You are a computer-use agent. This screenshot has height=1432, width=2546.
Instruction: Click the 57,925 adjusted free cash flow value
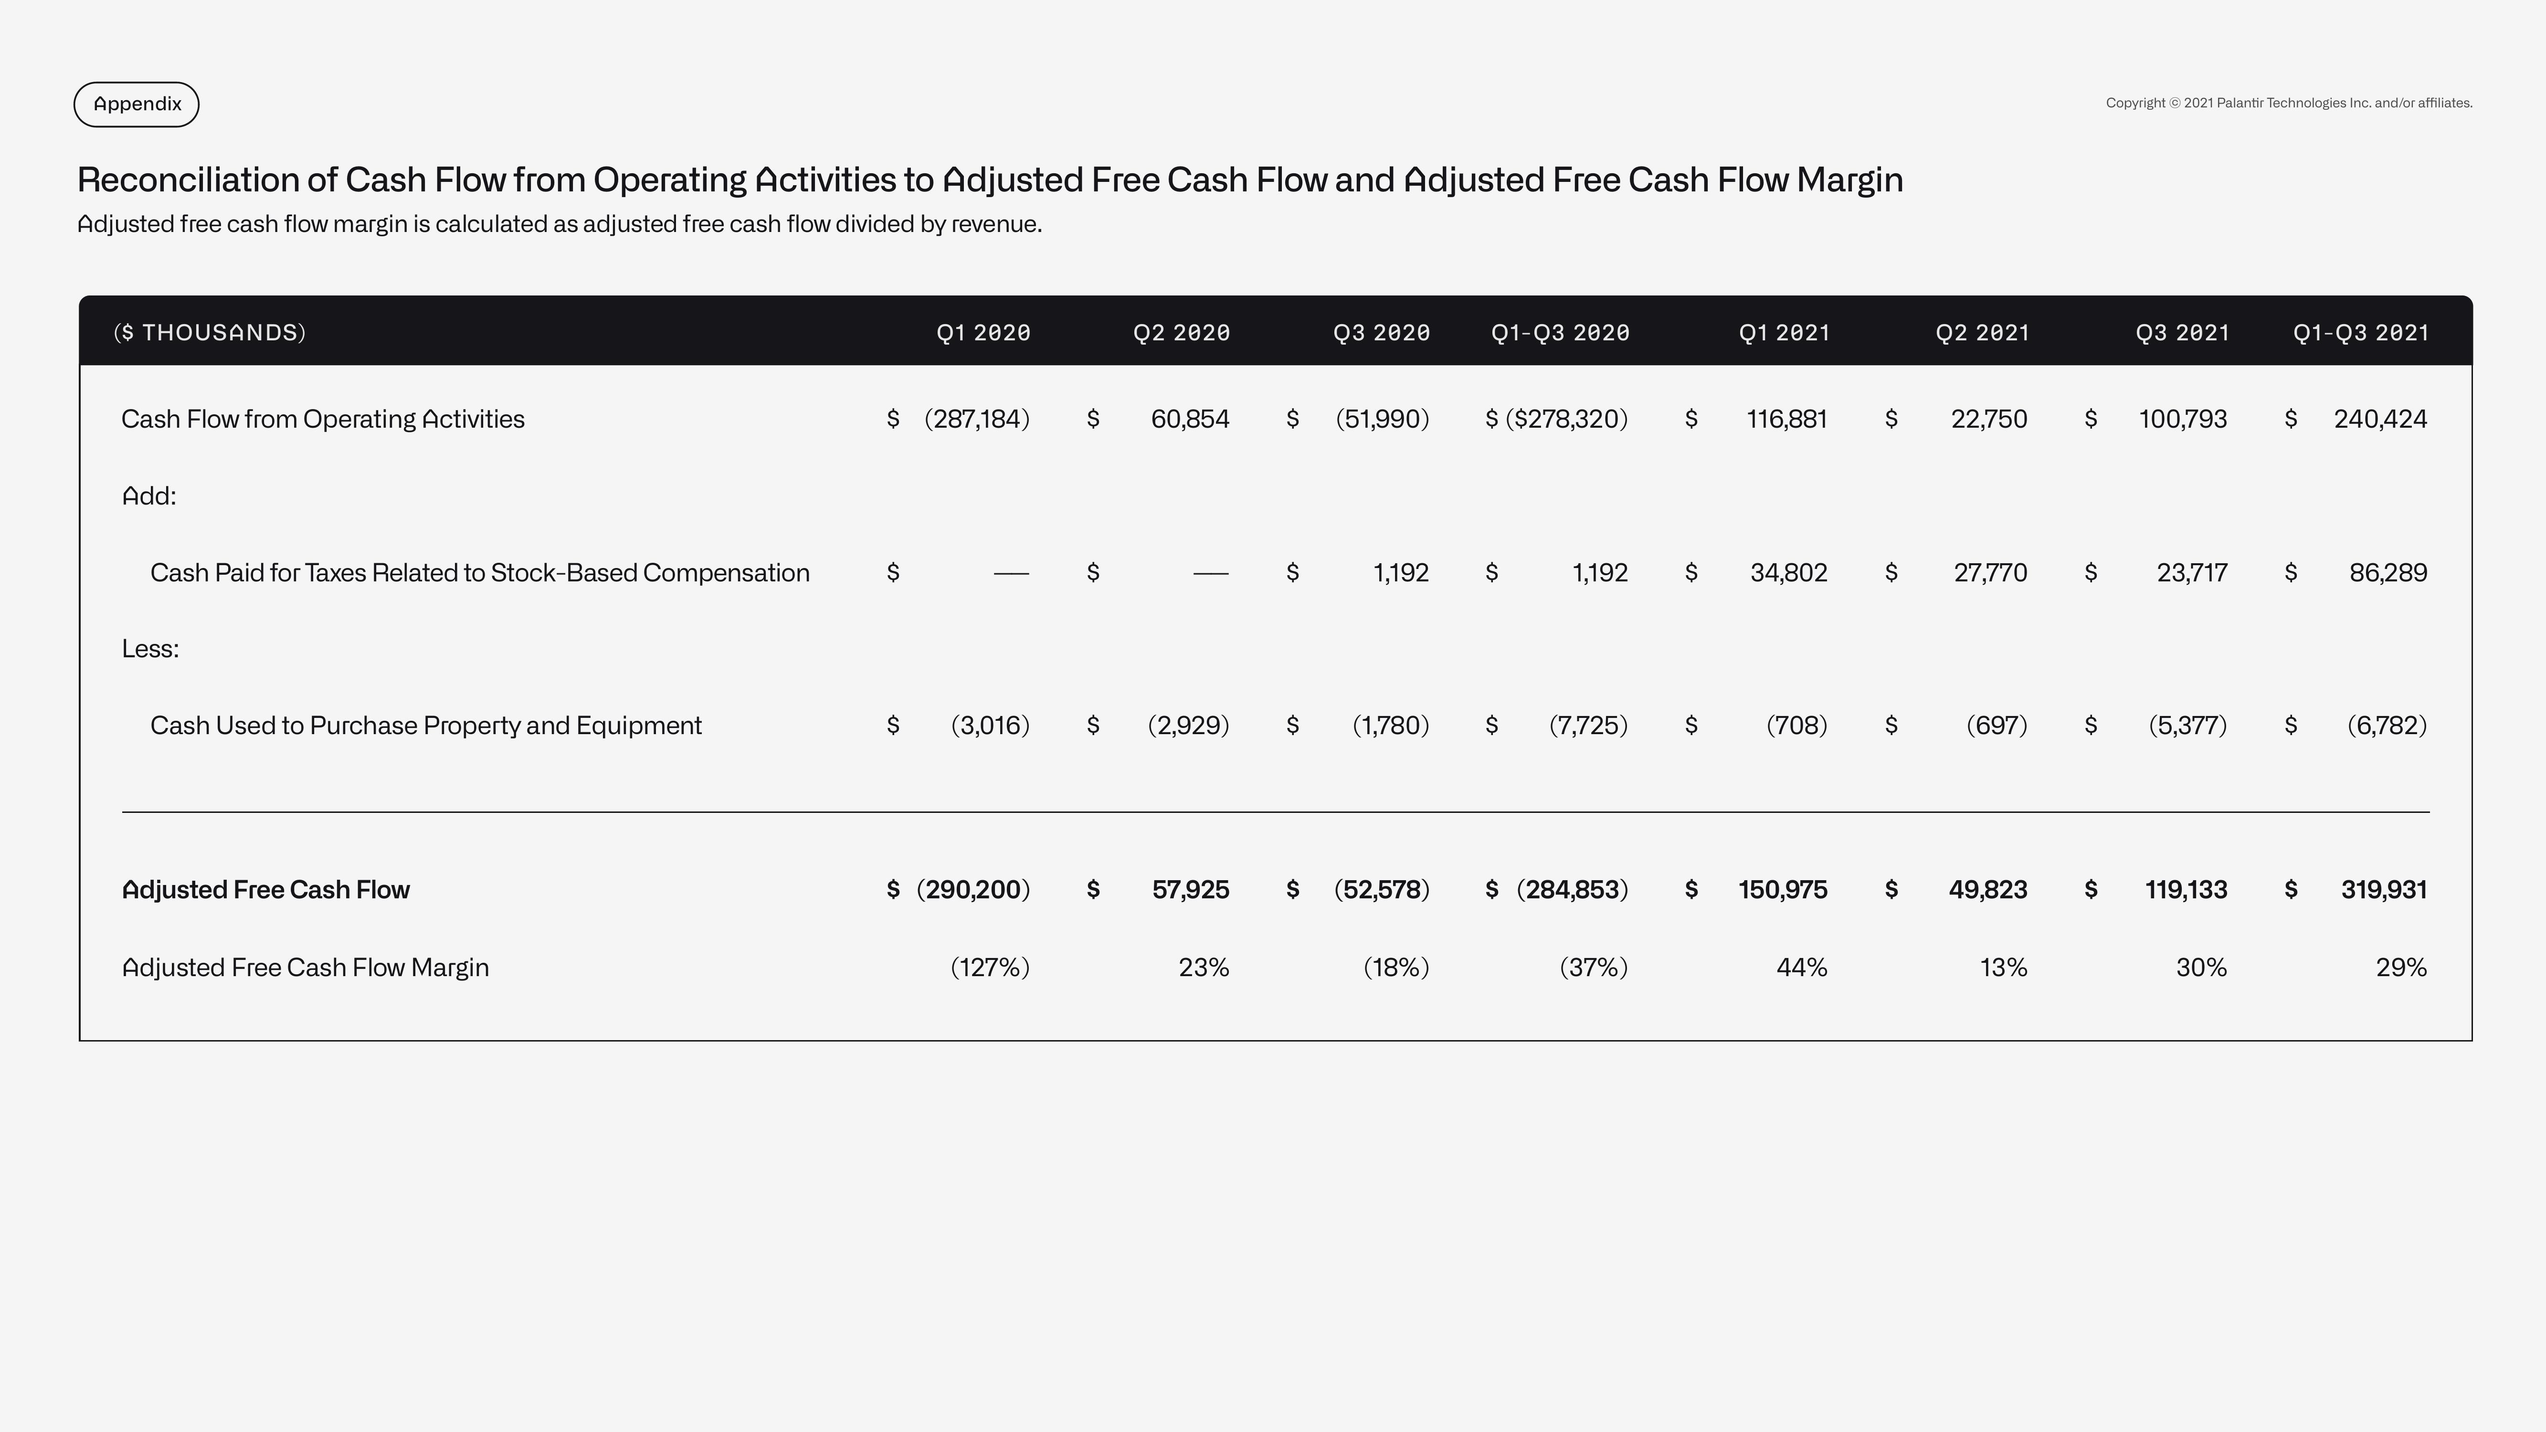coord(1191,890)
